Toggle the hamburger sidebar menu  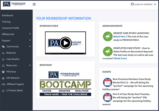click(x=34, y=4)
